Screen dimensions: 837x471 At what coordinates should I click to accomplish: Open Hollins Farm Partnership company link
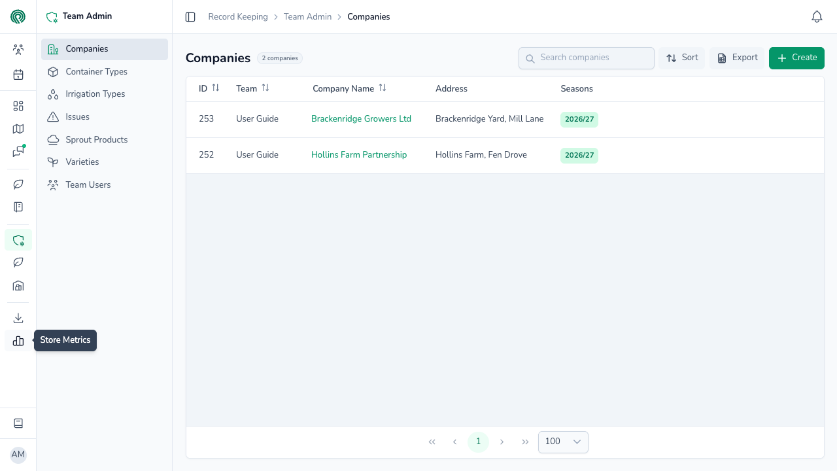tap(359, 155)
